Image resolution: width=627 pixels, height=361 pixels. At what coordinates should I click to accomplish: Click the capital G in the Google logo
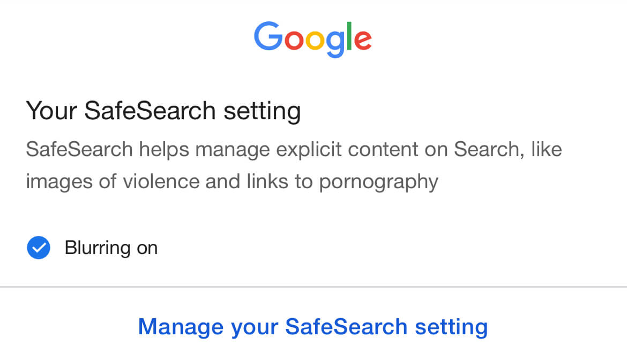click(270, 37)
